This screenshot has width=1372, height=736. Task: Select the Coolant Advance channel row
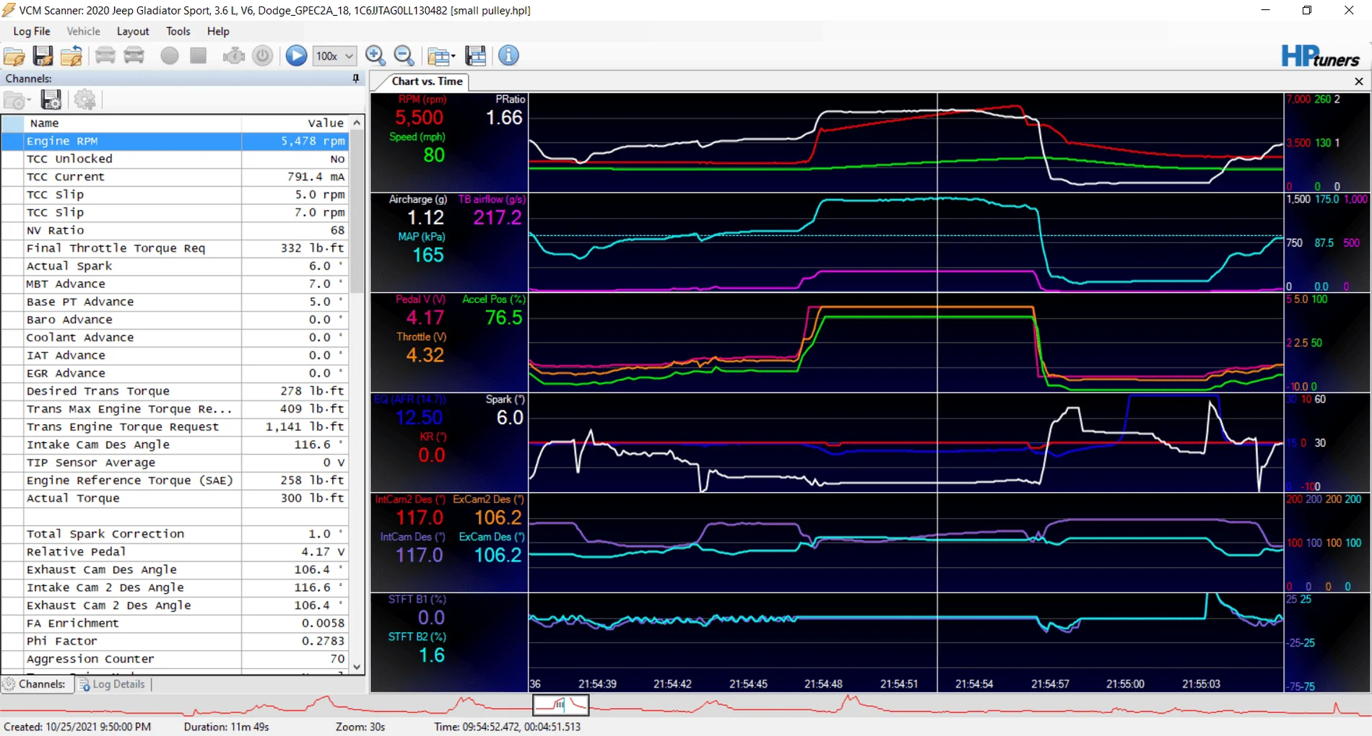[x=175, y=338]
